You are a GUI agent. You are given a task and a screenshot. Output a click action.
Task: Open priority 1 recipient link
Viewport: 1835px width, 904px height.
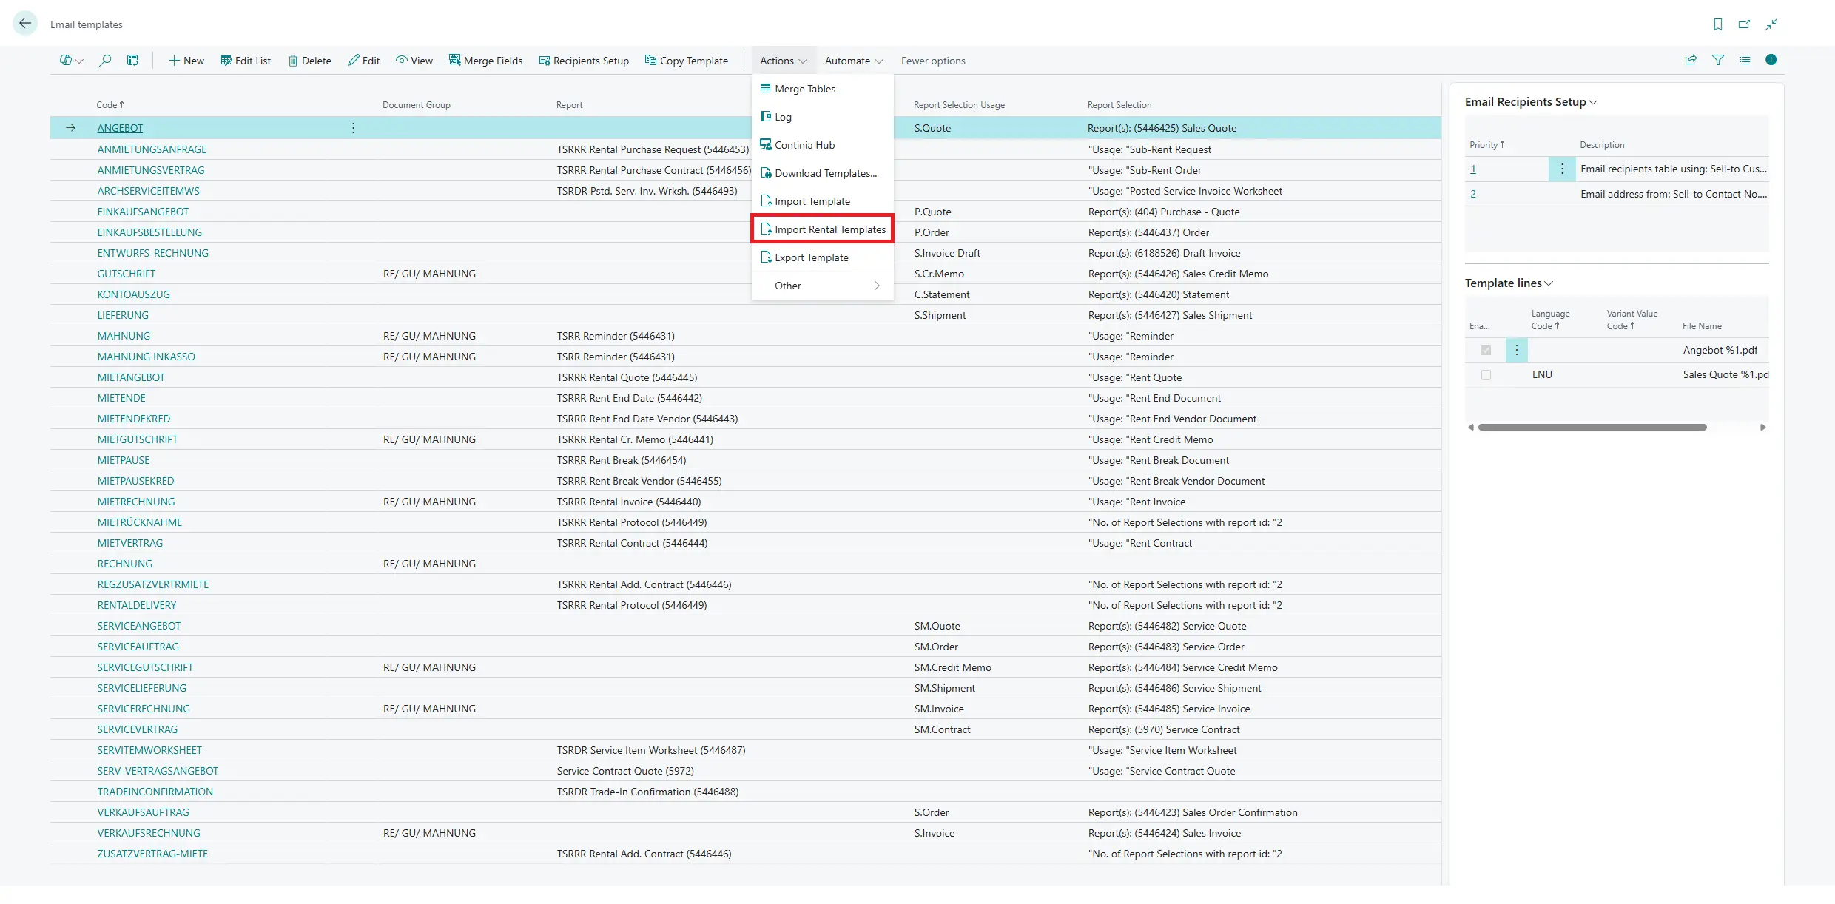[x=1473, y=169]
